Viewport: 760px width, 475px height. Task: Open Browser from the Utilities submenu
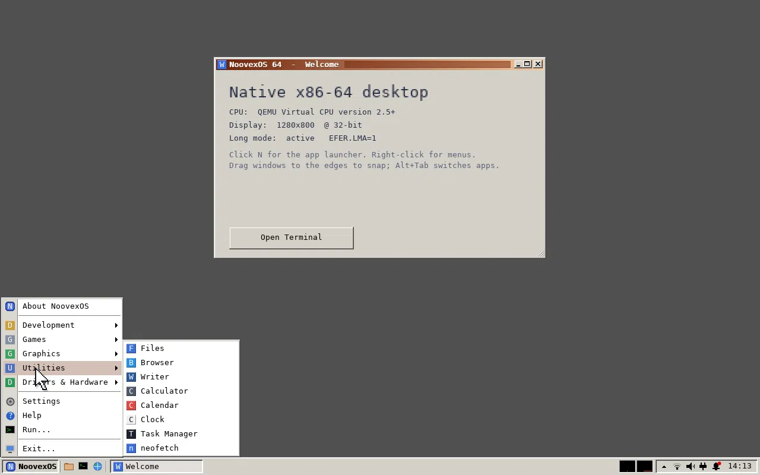point(181,363)
